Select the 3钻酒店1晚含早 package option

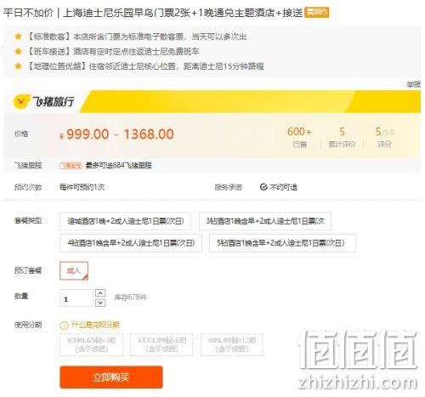pyautogui.click(x=265, y=221)
